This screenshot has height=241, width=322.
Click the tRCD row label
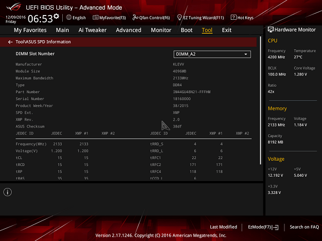(20, 165)
